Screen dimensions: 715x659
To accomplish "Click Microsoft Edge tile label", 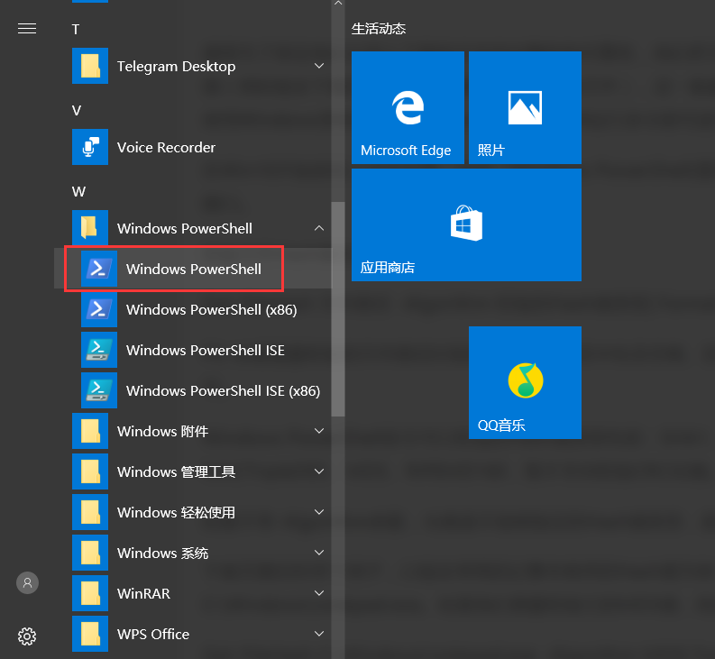I will click(406, 150).
